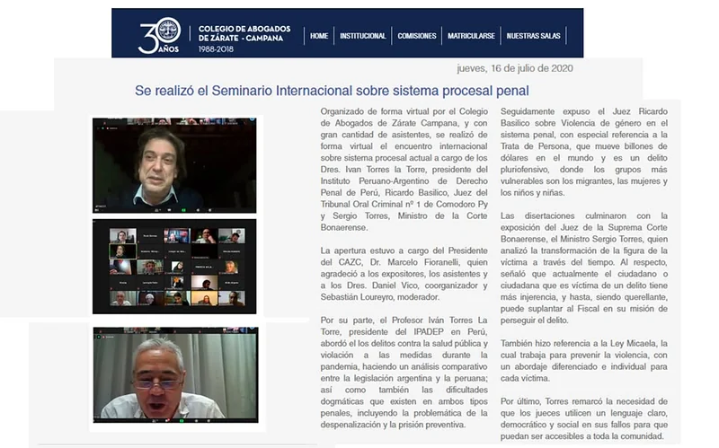Click paragraph starting 'Las disertaciones culminaron'
The image size is (719, 448).
click(583, 268)
